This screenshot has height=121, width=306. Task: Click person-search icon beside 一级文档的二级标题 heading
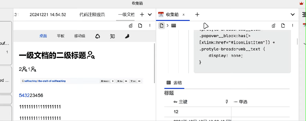click(x=91, y=55)
